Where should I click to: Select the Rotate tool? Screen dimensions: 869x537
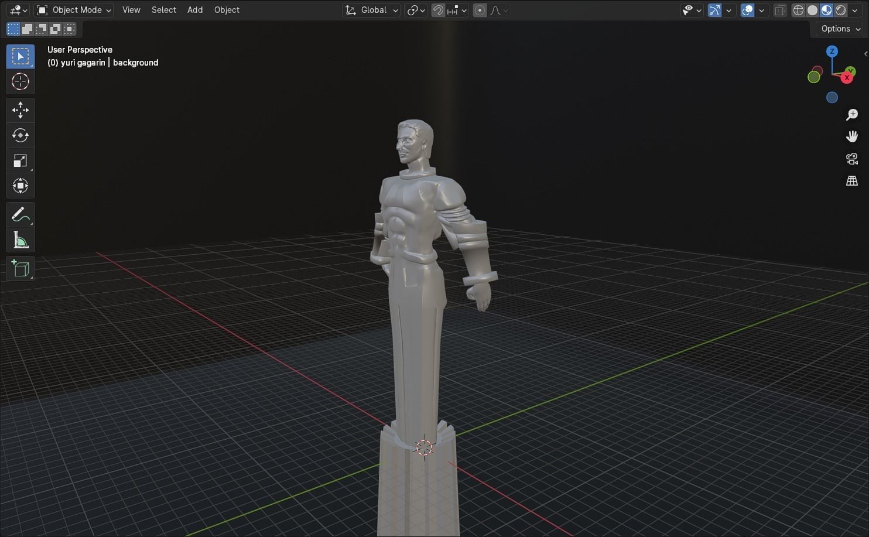pos(20,135)
